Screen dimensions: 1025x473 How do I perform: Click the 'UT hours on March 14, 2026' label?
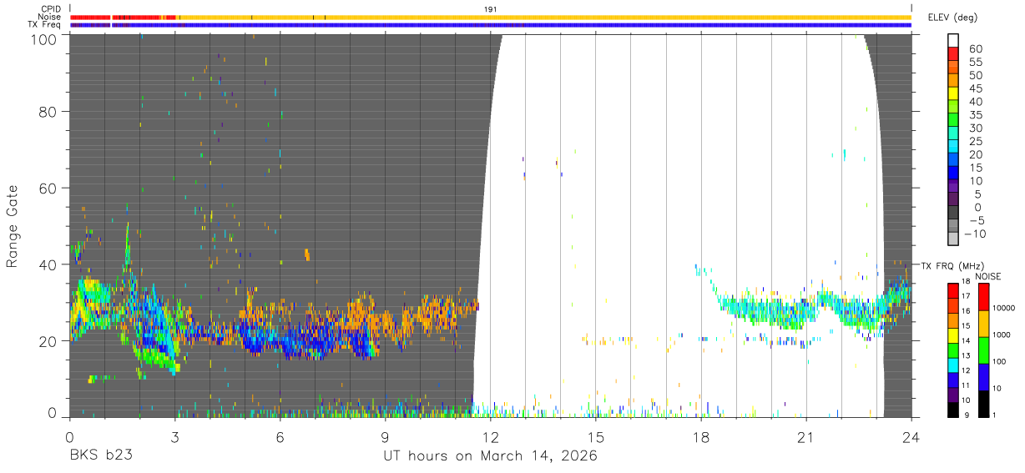pyautogui.click(x=490, y=456)
